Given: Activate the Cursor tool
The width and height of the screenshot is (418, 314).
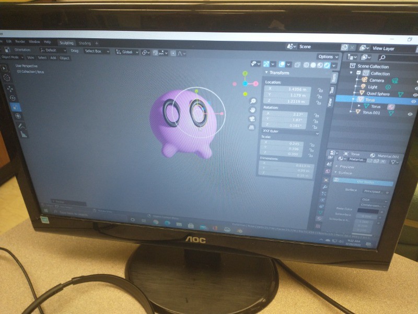Looking at the screenshot, I should tap(7, 78).
